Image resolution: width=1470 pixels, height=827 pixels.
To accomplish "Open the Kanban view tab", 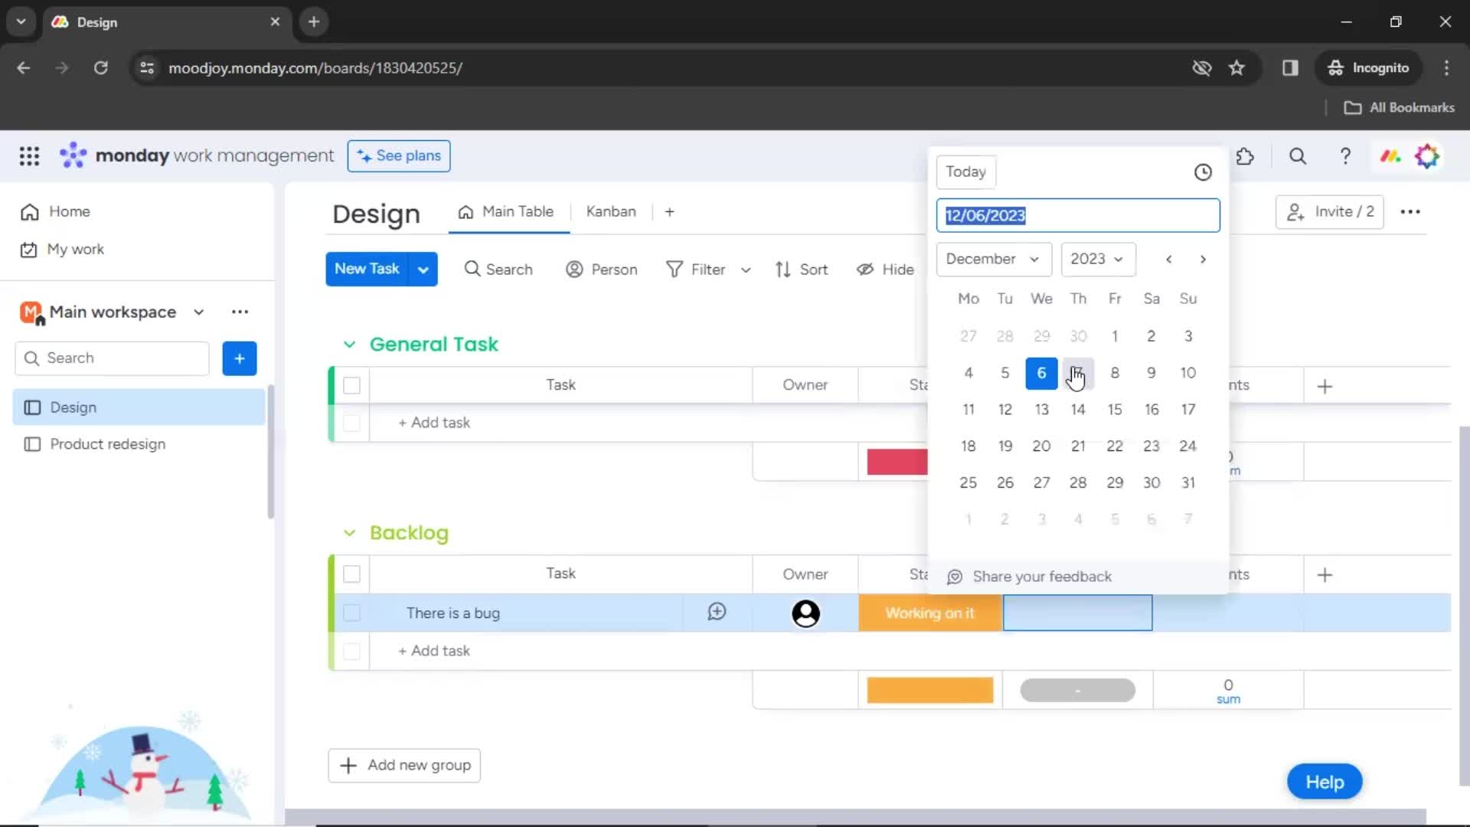I will (609, 211).
